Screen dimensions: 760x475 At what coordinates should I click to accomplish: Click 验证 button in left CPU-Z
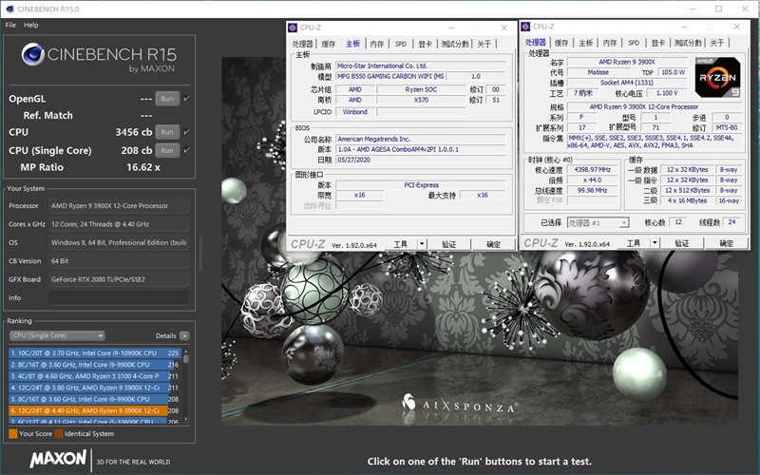pyautogui.click(x=448, y=244)
